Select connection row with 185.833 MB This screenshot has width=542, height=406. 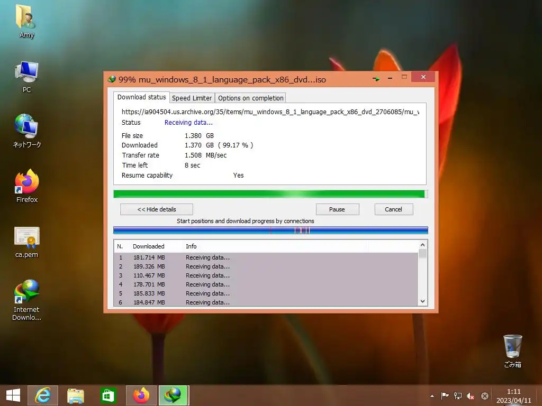pyautogui.click(x=266, y=293)
